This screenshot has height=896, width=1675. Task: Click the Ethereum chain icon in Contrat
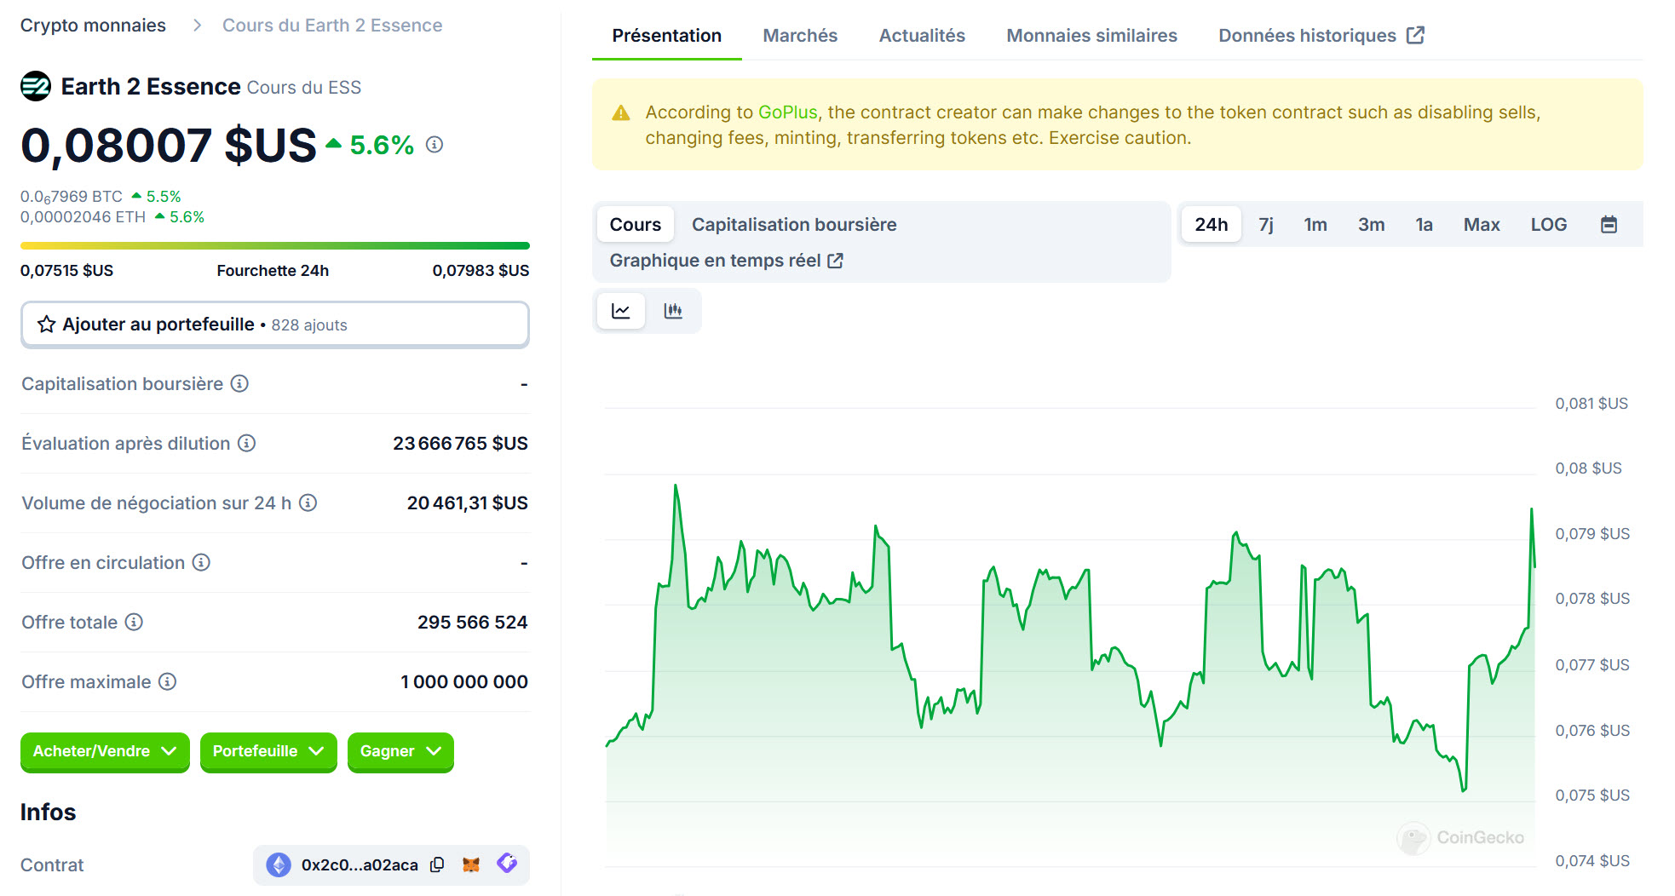[279, 864]
